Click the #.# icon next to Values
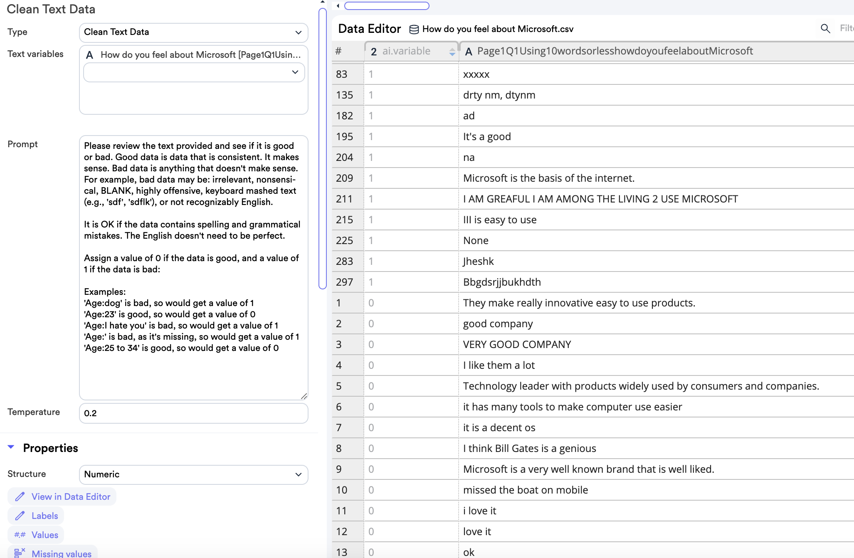This screenshot has width=854, height=558. click(x=20, y=535)
